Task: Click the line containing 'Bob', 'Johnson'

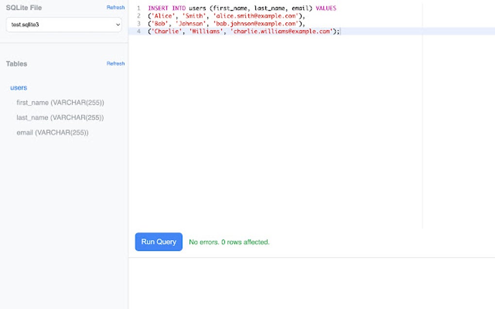Action: point(226,24)
